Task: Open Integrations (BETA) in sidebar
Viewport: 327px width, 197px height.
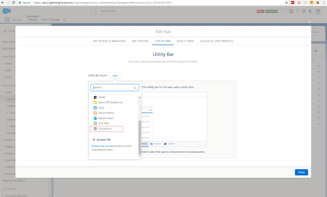Action: [x=13, y=181]
